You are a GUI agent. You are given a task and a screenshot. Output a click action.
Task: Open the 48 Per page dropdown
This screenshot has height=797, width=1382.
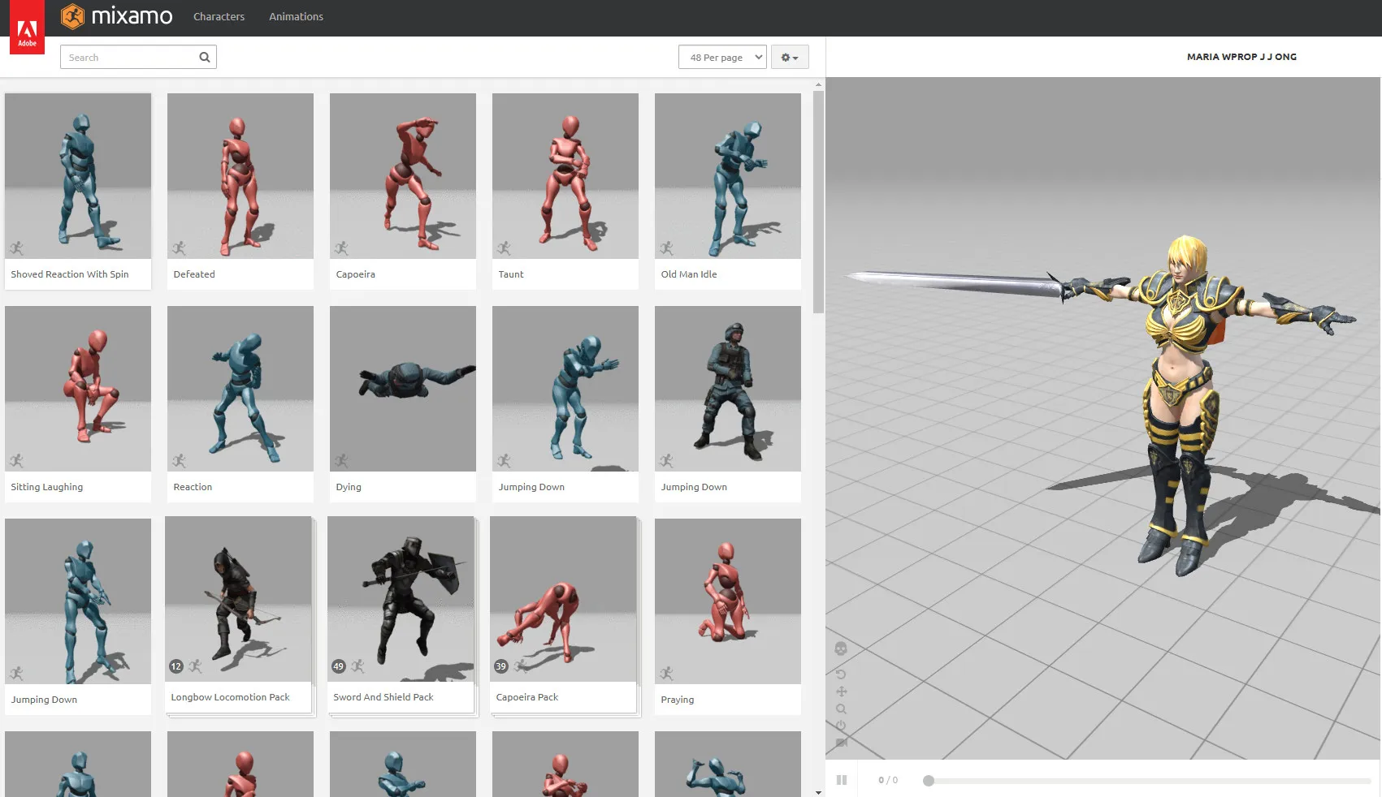[x=722, y=57]
